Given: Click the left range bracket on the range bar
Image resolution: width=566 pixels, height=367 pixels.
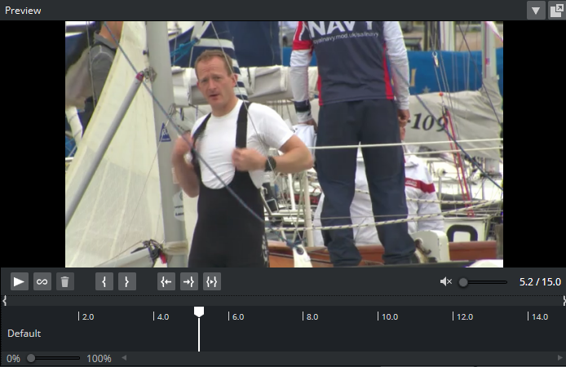Looking at the screenshot, I should [x=4, y=301].
